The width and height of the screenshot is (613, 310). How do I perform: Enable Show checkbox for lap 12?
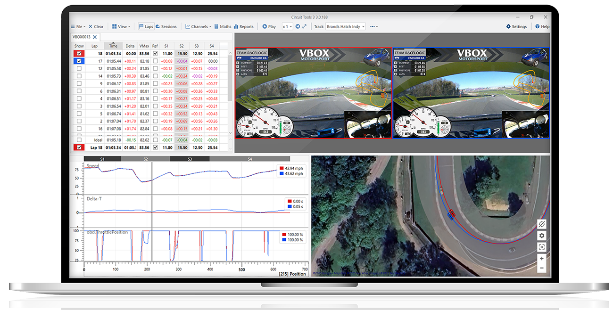pyautogui.click(x=79, y=69)
